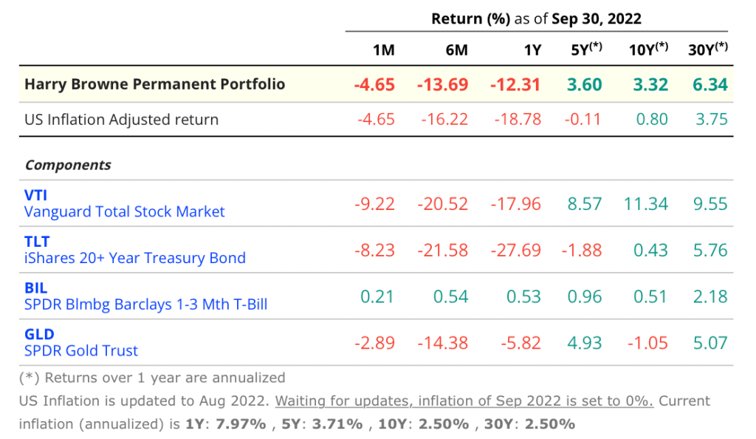Click US Inflation Adjusted return label

[x=121, y=120]
